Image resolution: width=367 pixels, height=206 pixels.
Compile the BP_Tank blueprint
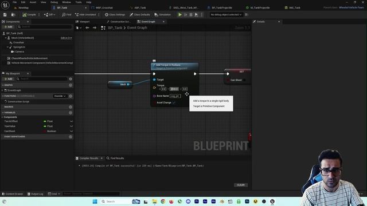[x=29, y=15]
